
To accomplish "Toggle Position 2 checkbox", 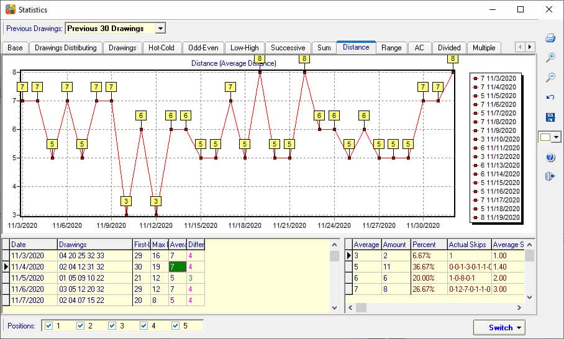I will pos(80,326).
